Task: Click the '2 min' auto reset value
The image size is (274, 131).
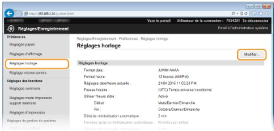Action: [x=162, y=116]
